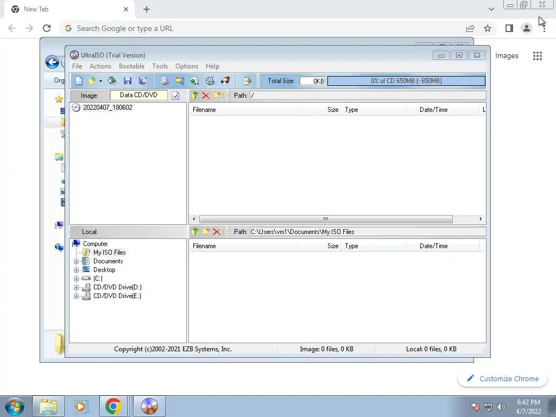The width and height of the screenshot is (556, 417).
Task: Sort by Filename column in the image pane
Action: click(243, 110)
